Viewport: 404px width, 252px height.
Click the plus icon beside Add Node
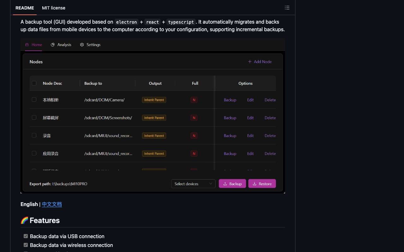[250, 62]
